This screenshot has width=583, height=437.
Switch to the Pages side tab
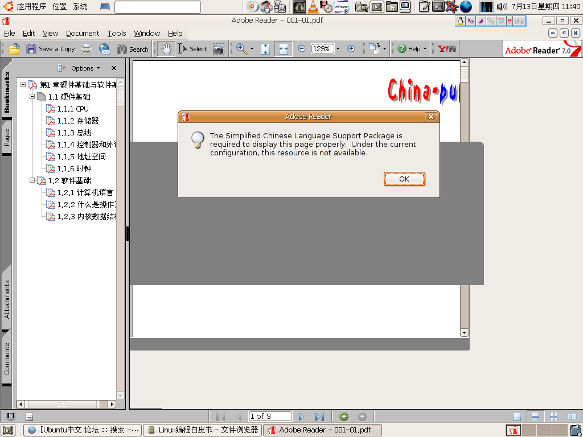click(x=7, y=138)
